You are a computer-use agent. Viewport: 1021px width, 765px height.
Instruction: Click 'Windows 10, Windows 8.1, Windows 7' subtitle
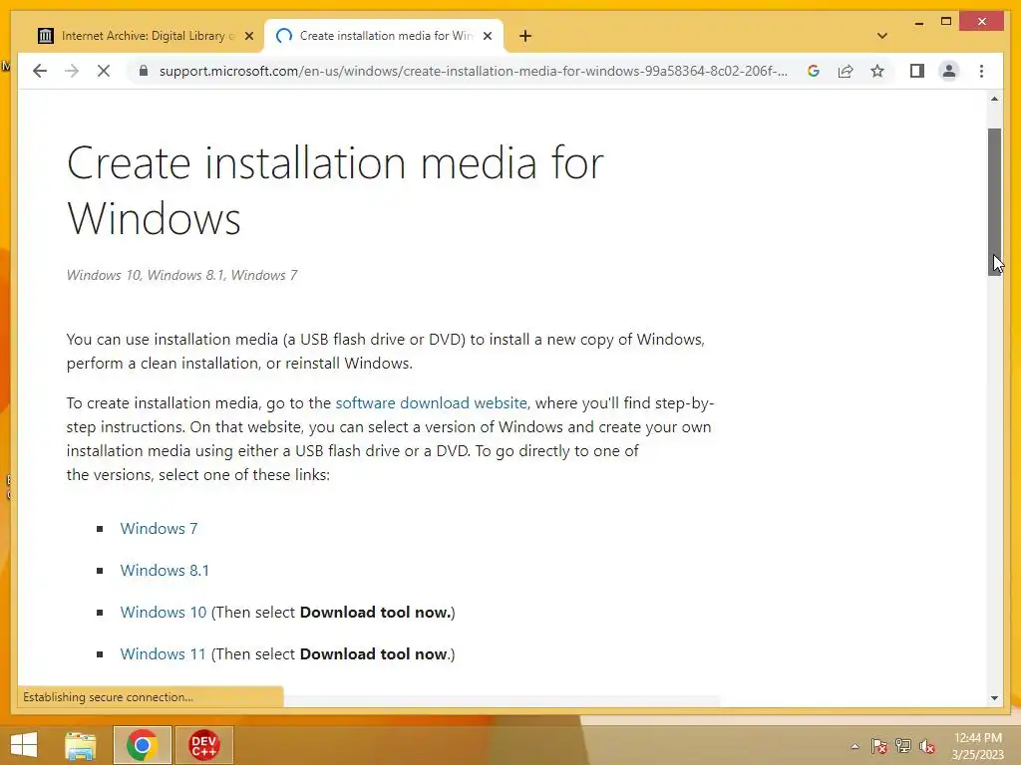pyautogui.click(x=182, y=275)
